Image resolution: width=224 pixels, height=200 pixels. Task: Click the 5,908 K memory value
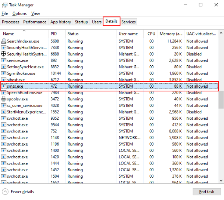pyautogui.click(x=175, y=137)
